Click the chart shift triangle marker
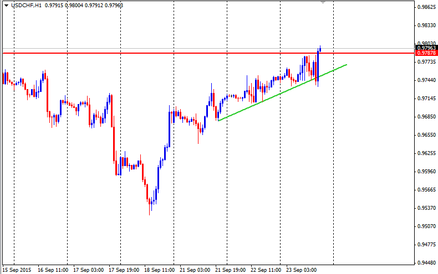 click(x=323, y=2)
